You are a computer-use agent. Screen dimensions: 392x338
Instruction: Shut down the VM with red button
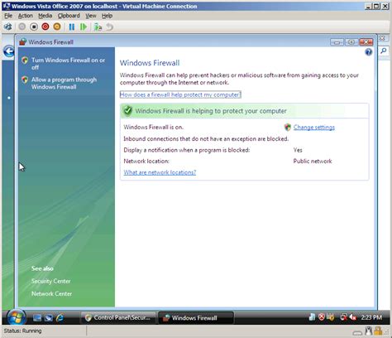pyautogui.click(x=45, y=27)
